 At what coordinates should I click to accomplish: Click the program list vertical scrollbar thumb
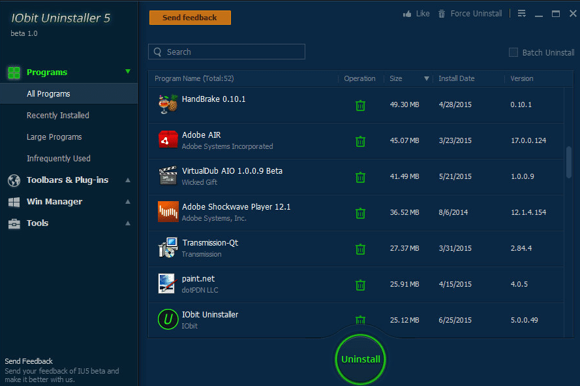pyautogui.click(x=569, y=162)
